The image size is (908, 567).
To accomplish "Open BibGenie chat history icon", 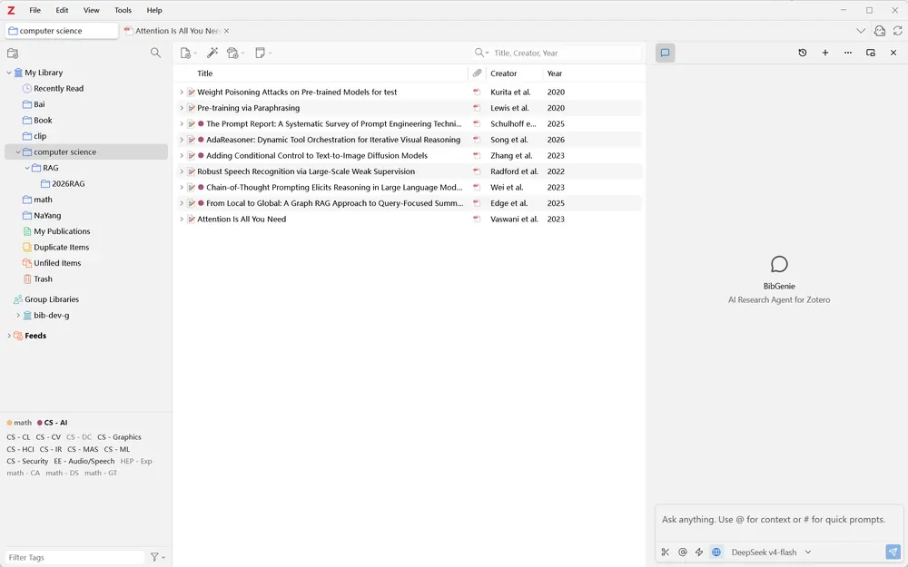I will pos(802,53).
